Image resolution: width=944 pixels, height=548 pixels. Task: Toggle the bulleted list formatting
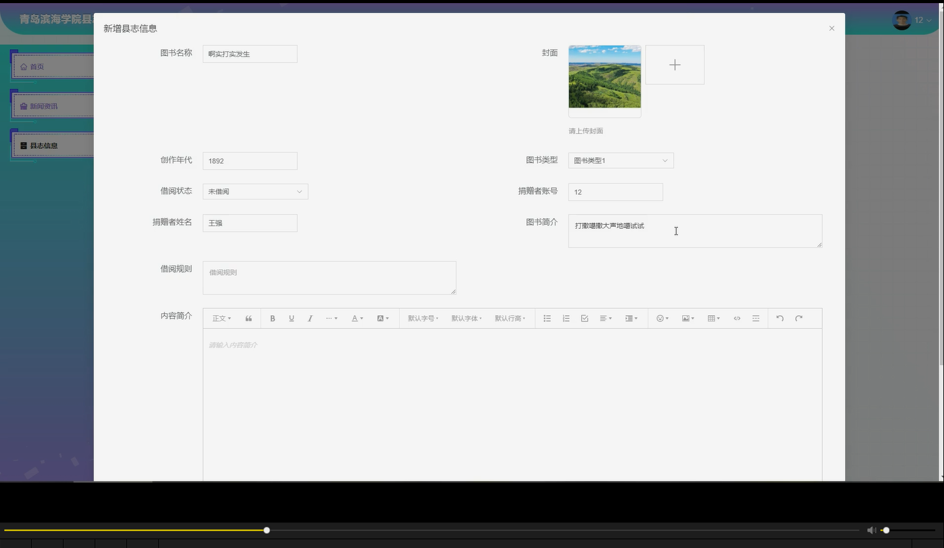point(547,318)
